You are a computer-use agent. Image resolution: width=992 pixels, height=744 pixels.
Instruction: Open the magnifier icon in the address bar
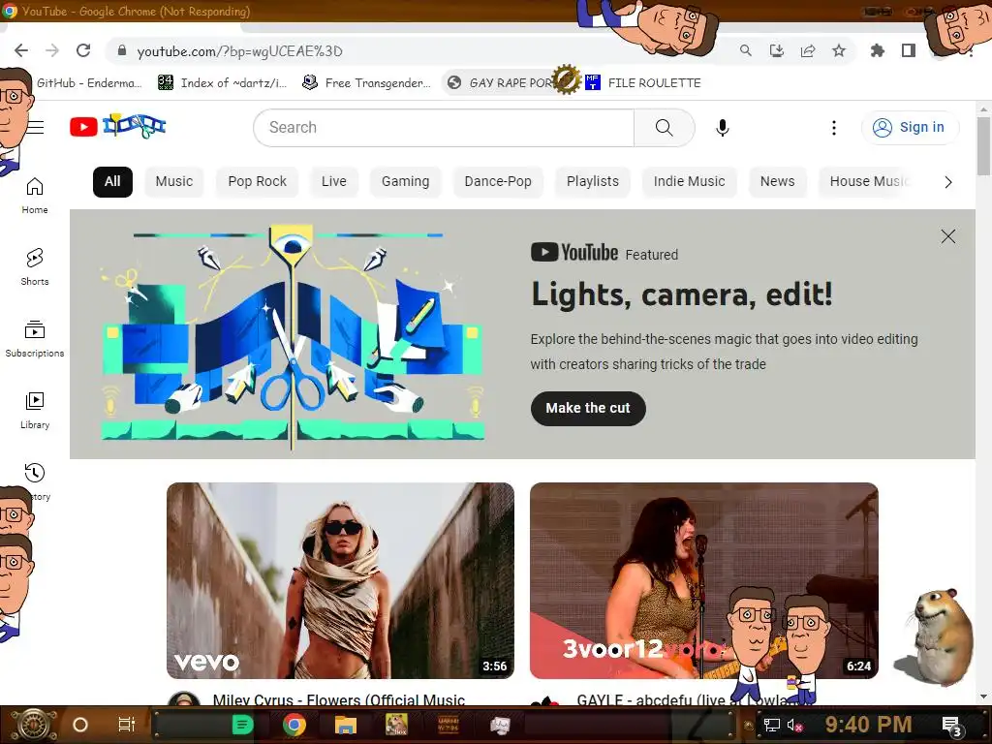(x=746, y=50)
